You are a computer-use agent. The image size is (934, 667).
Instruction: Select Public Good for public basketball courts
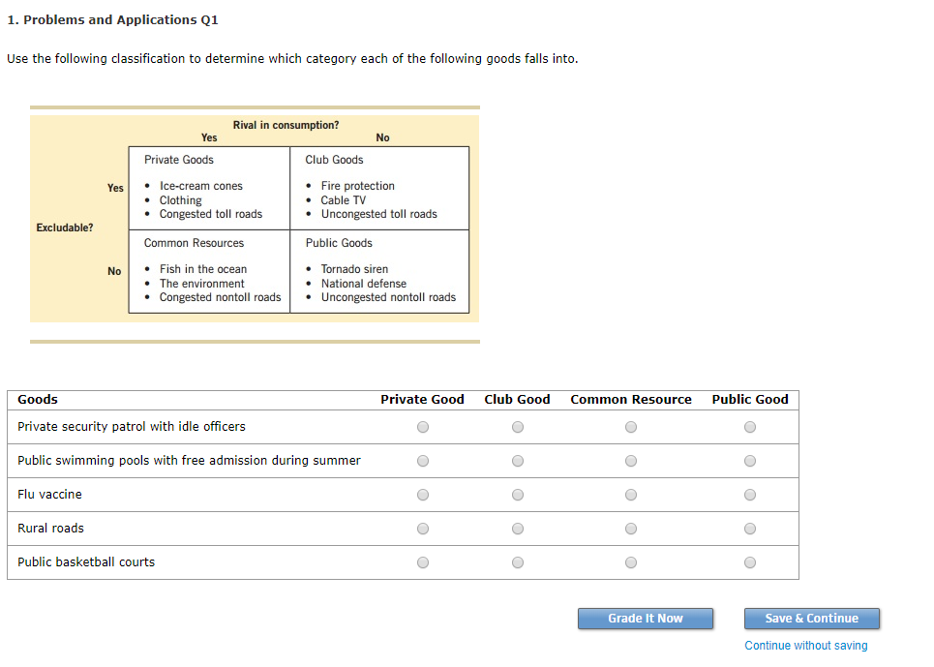click(x=749, y=561)
